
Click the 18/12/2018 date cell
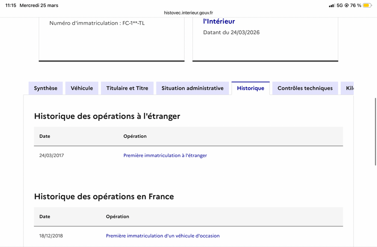click(51, 236)
